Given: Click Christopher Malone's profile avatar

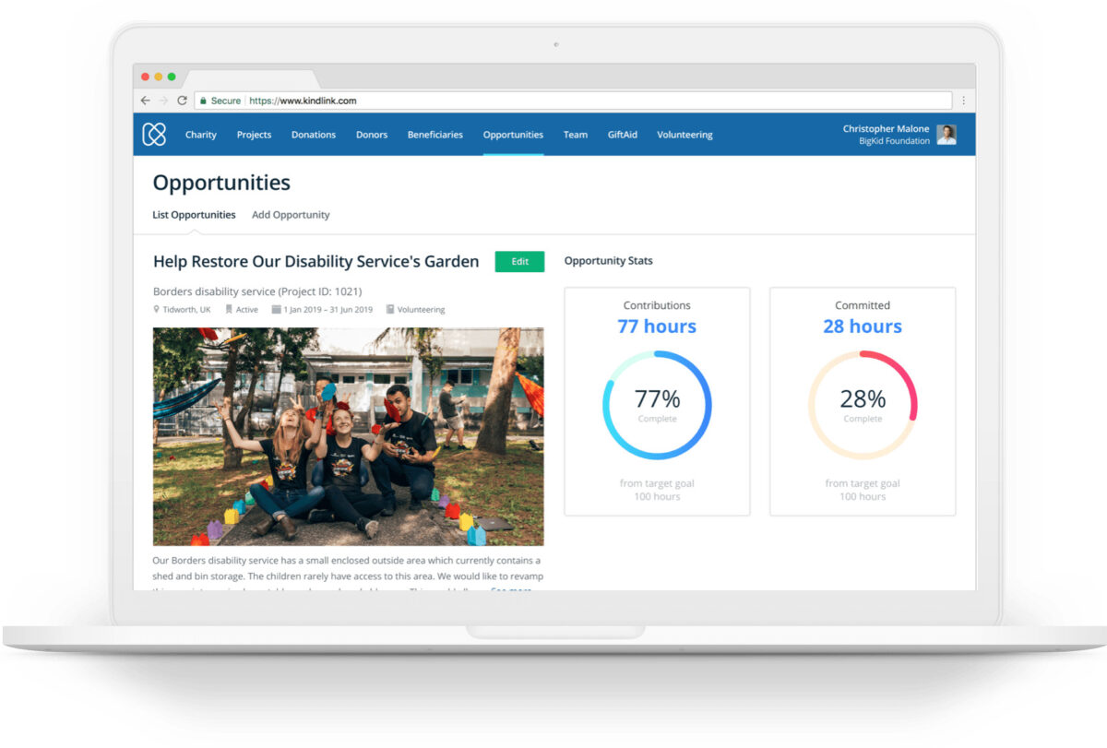Looking at the screenshot, I should [946, 135].
